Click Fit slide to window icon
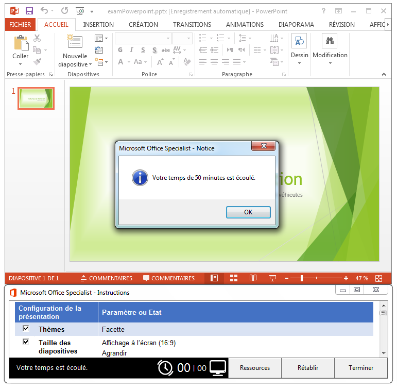Image resolution: width=397 pixels, height=389 pixels. [378, 278]
